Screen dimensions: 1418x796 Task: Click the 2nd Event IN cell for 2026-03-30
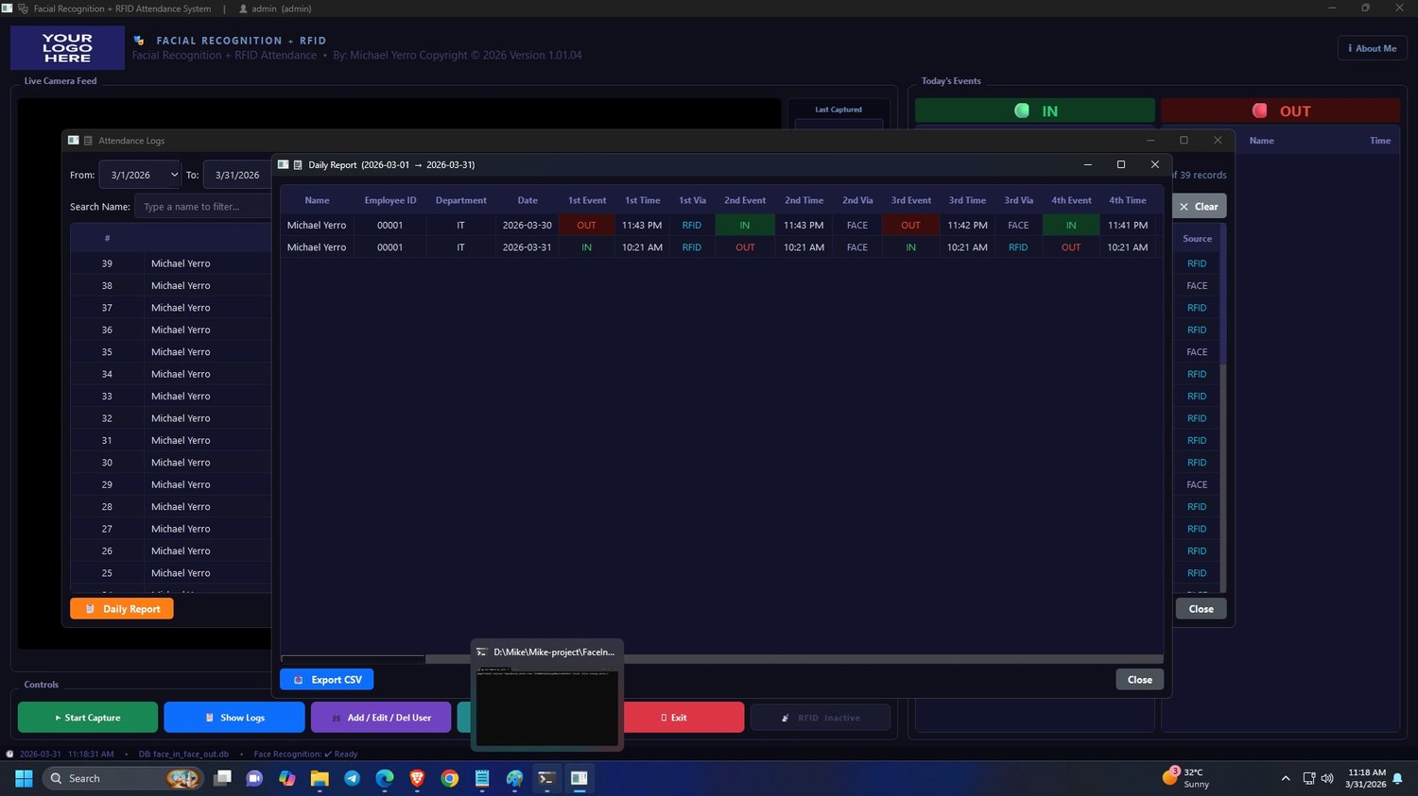(x=745, y=226)
